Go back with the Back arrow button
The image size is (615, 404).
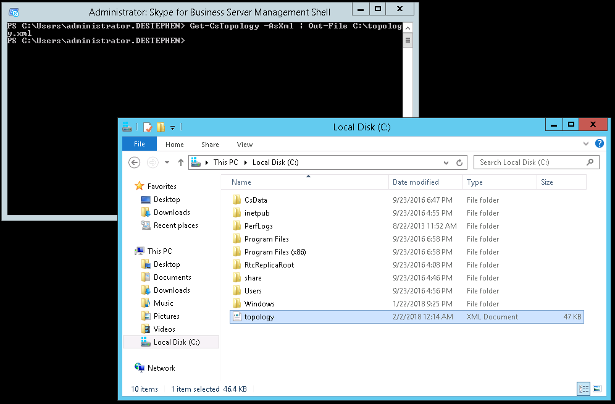pyautogui.click(x=135, y=162)
